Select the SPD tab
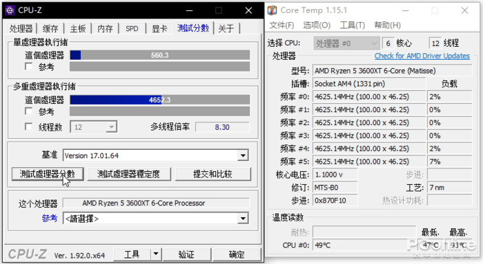Screen dimensions: 483x264 pos(132,29)
